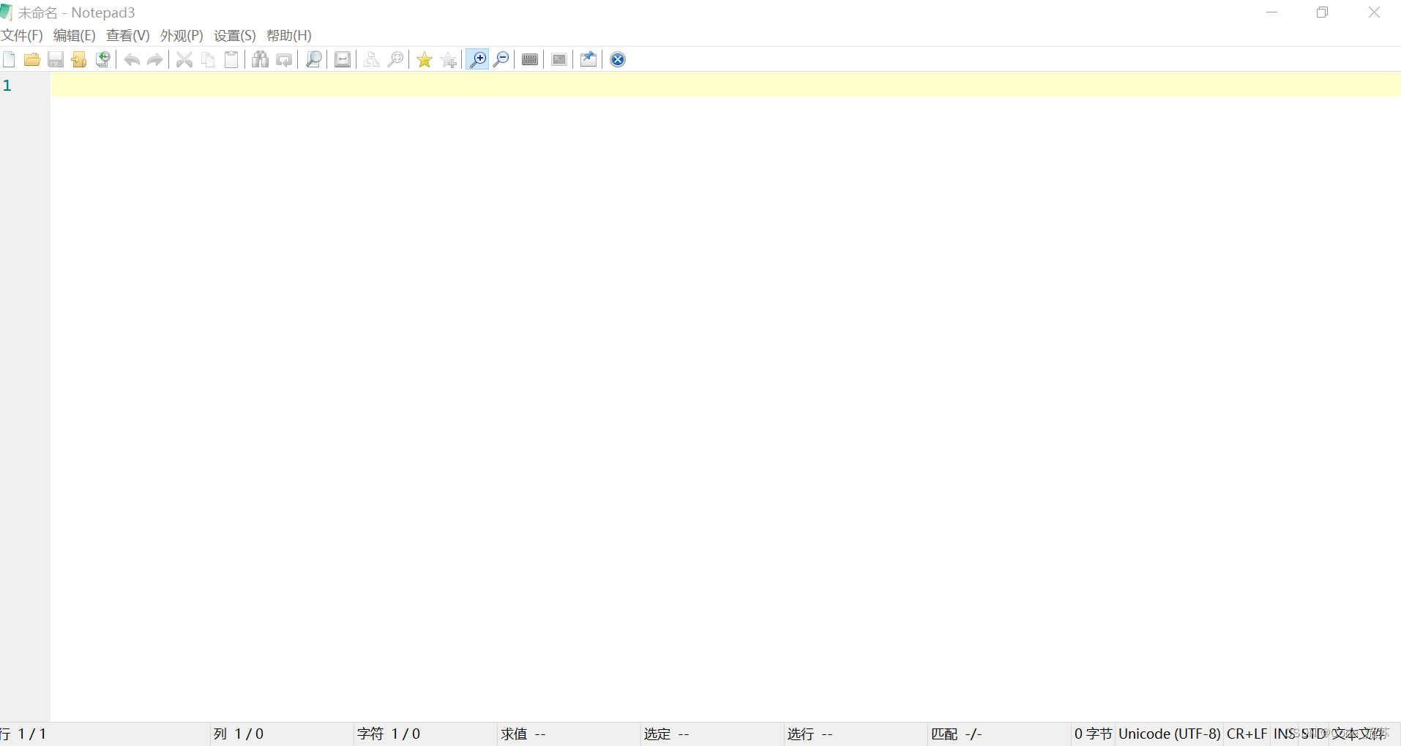Image resolution: width=1401 pixels, height=746 pixels.
Task: Undo the last edit
Action: [132, 59]
